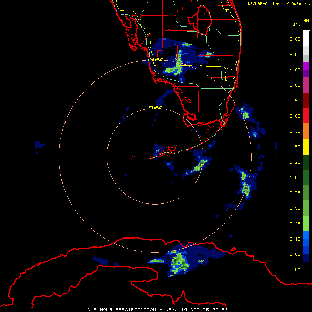Image resolution: width=312 pixels, height=312 pixels.
Task: Pick the yellow legend swatch
Action: pos(306,147)
